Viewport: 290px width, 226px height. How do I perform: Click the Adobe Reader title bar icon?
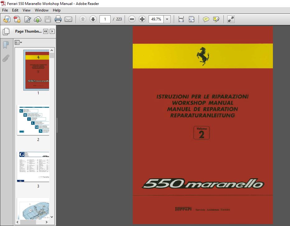pyautogui.click(x=3, y=3)
